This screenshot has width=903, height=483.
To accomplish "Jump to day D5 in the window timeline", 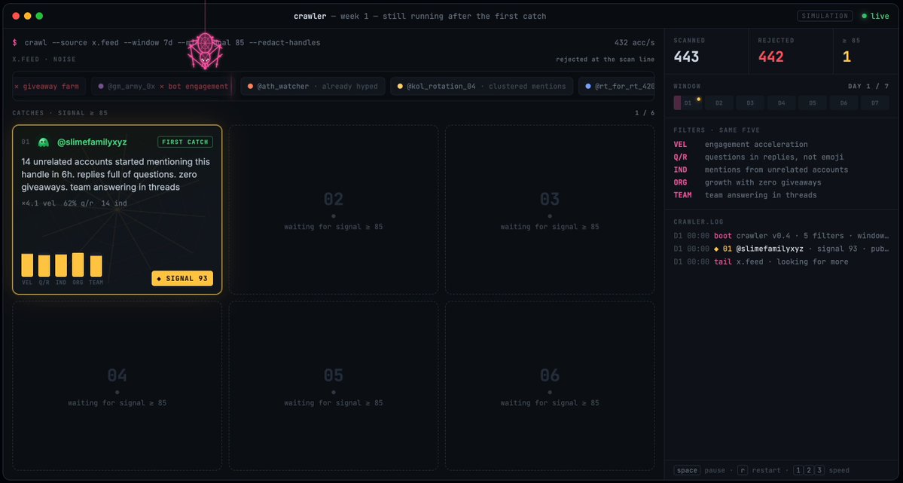I will 812,102.
